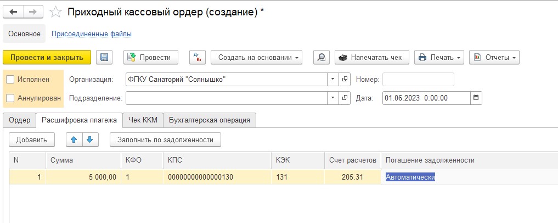Click Напечатать чек button
The width and height of the screenshot is (558, 223).
click(372, 57)
